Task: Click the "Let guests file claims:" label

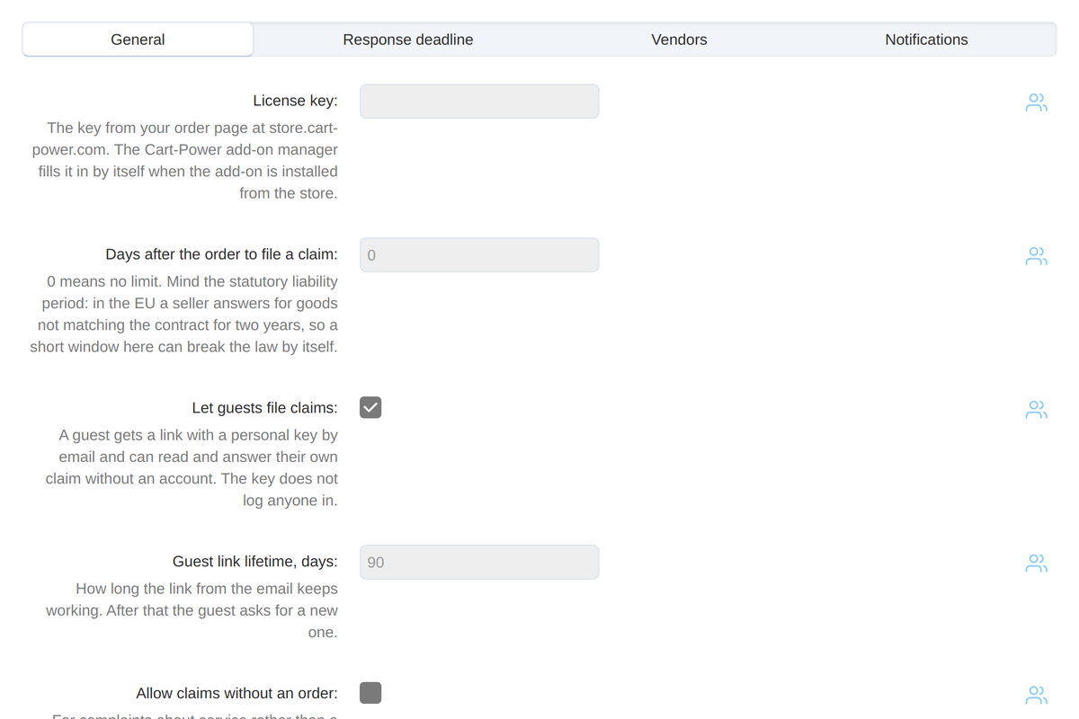Action: (265, 408)
